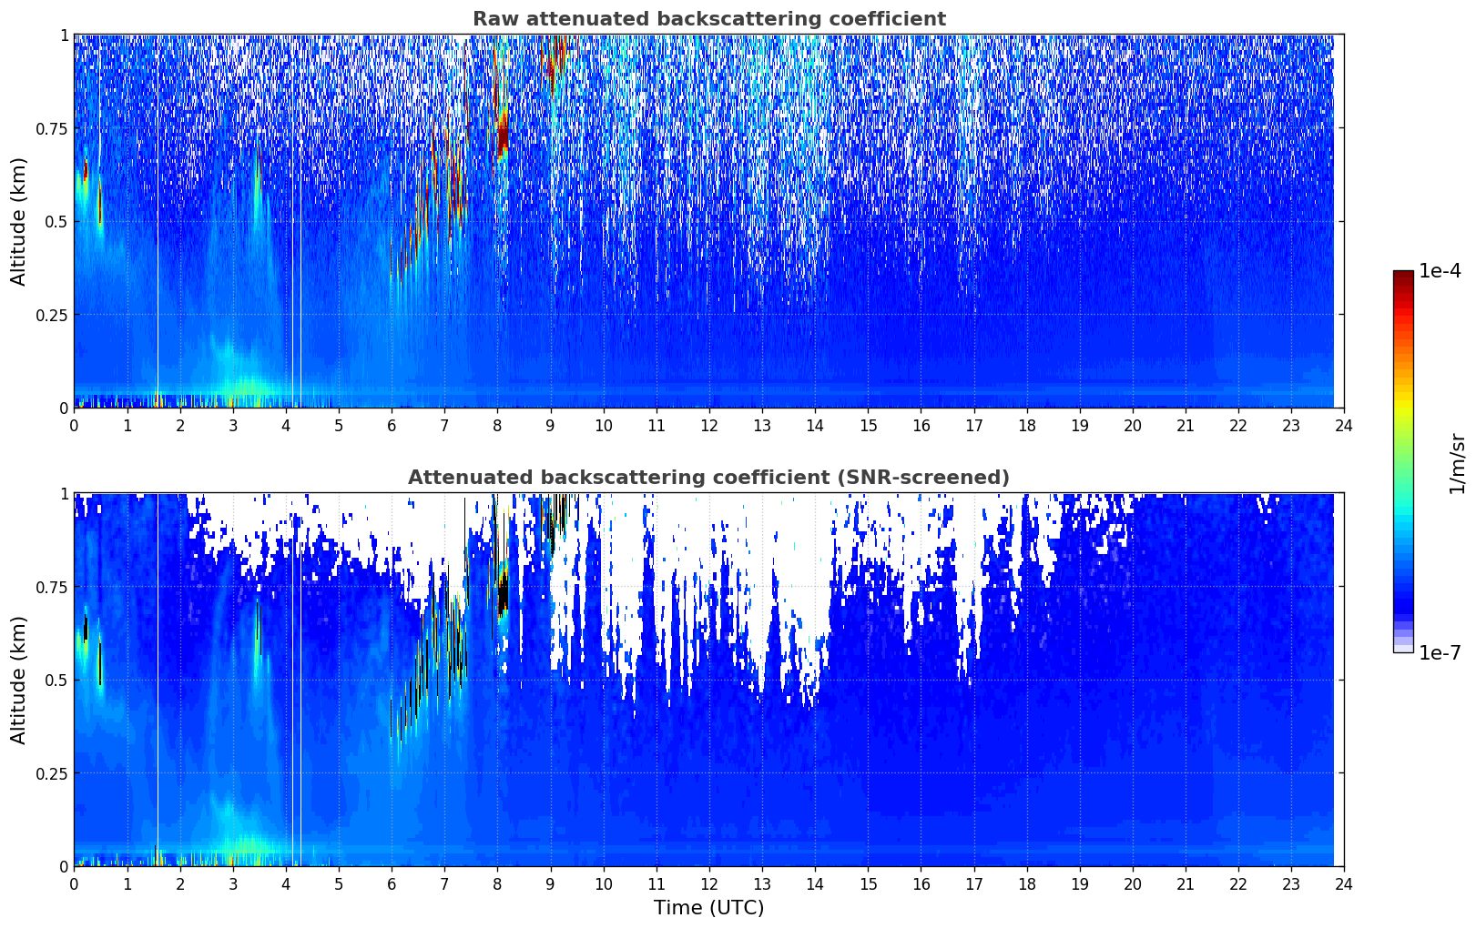1476x928 pixels.
Task: Click the '18' time tick under bottom plot
Action: 1027,884
